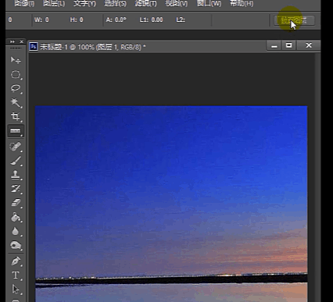
Task: Maximize the 未标题-1 document window
Action: click(x=288, y=46)
